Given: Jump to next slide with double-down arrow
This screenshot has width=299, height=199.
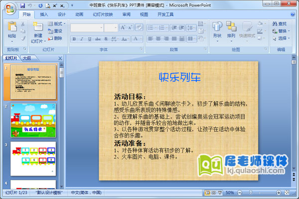Looking at the screenshot, I should point(294,180).
